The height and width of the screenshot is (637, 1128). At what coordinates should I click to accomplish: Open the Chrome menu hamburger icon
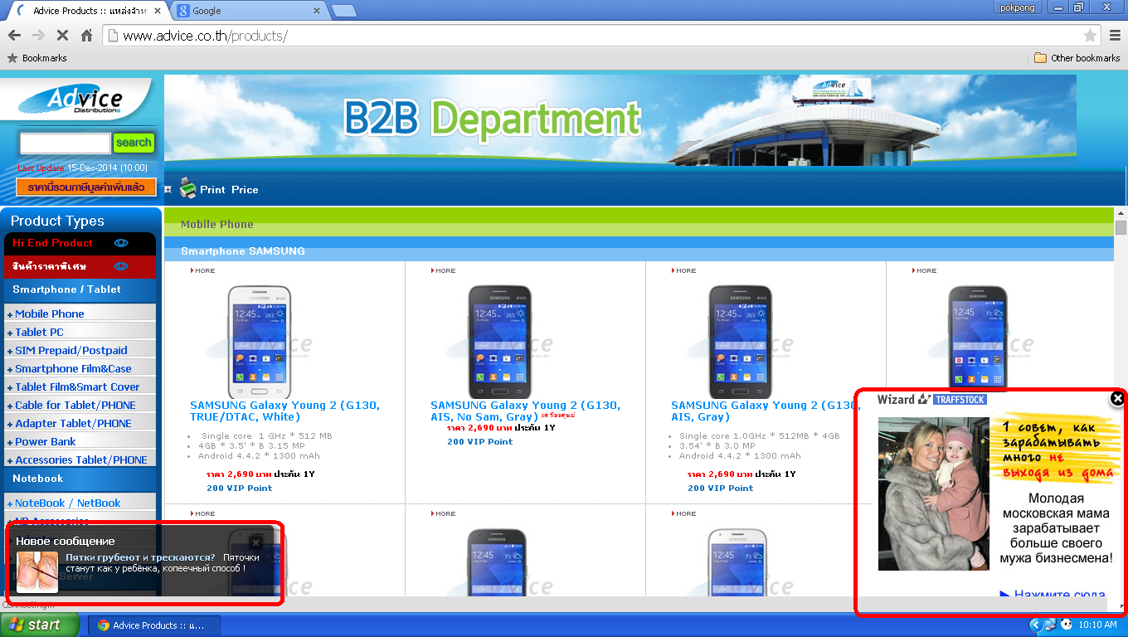pyautogui.click(x=1116, y=36)
